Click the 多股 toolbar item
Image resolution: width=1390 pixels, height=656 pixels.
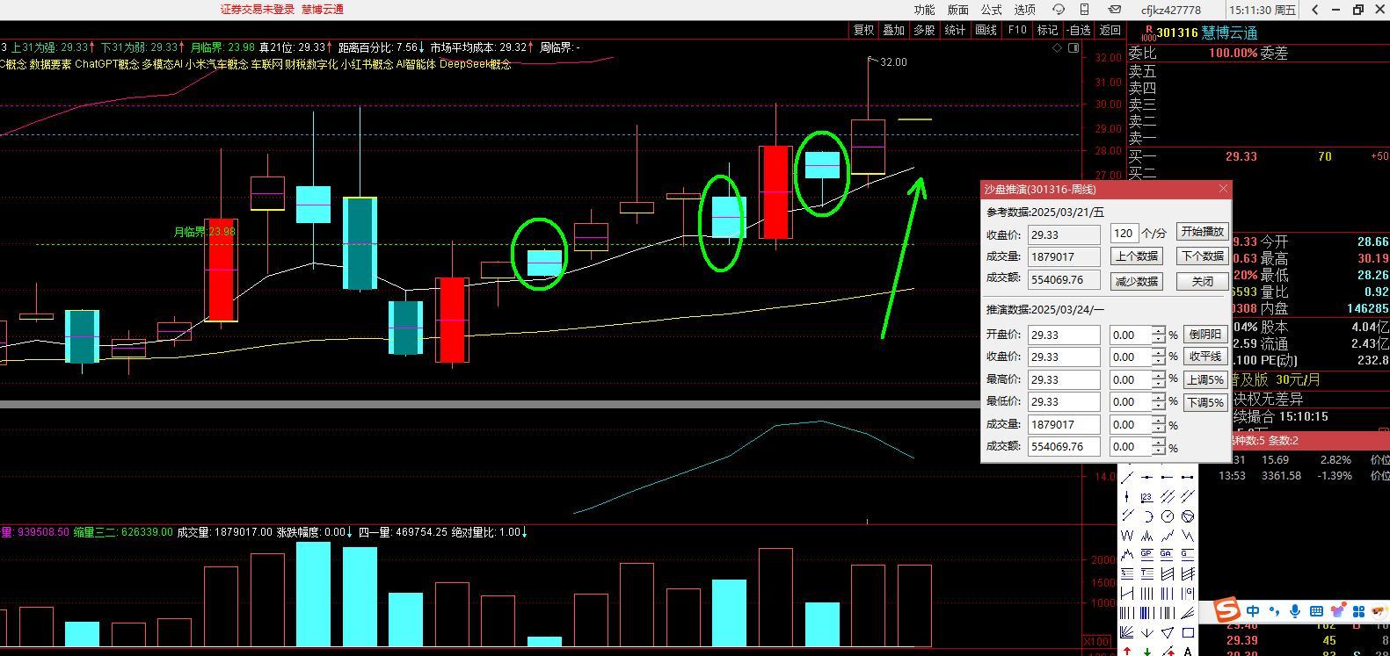coord(924,30)
